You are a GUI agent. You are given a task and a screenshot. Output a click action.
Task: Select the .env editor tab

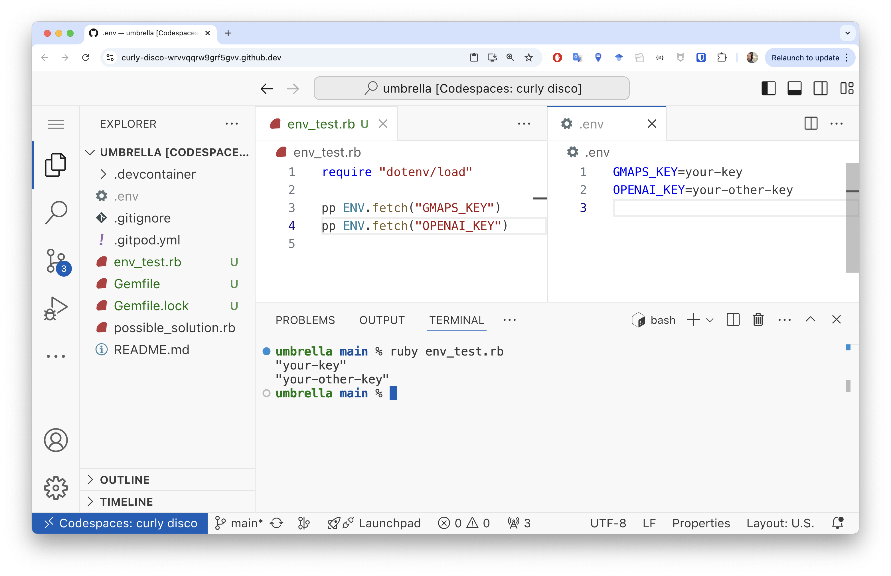[x=592, y=124]
